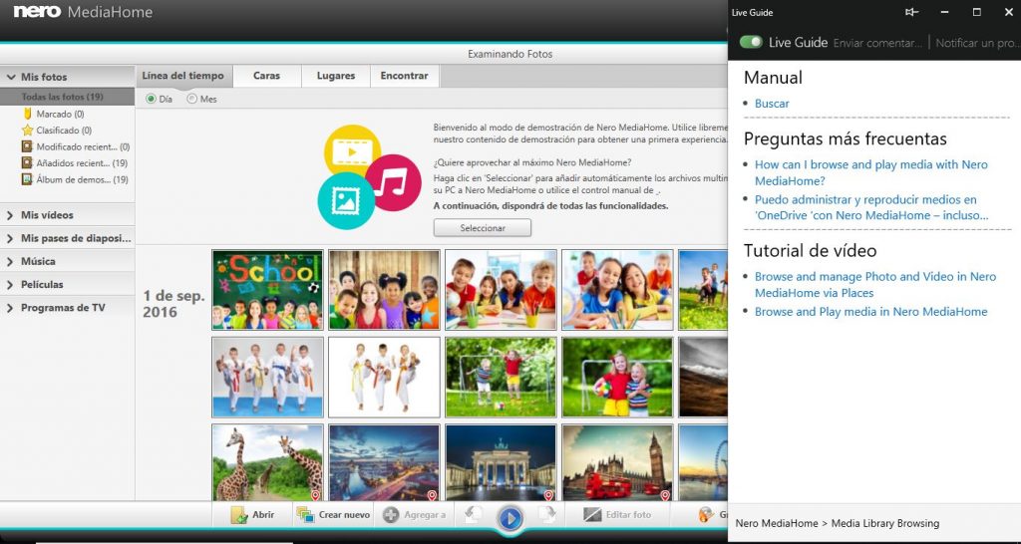Rotate photo left using toolbar icon
Image resolution: width=1021 pixels, height=544 pixels.
coord(474,515)
